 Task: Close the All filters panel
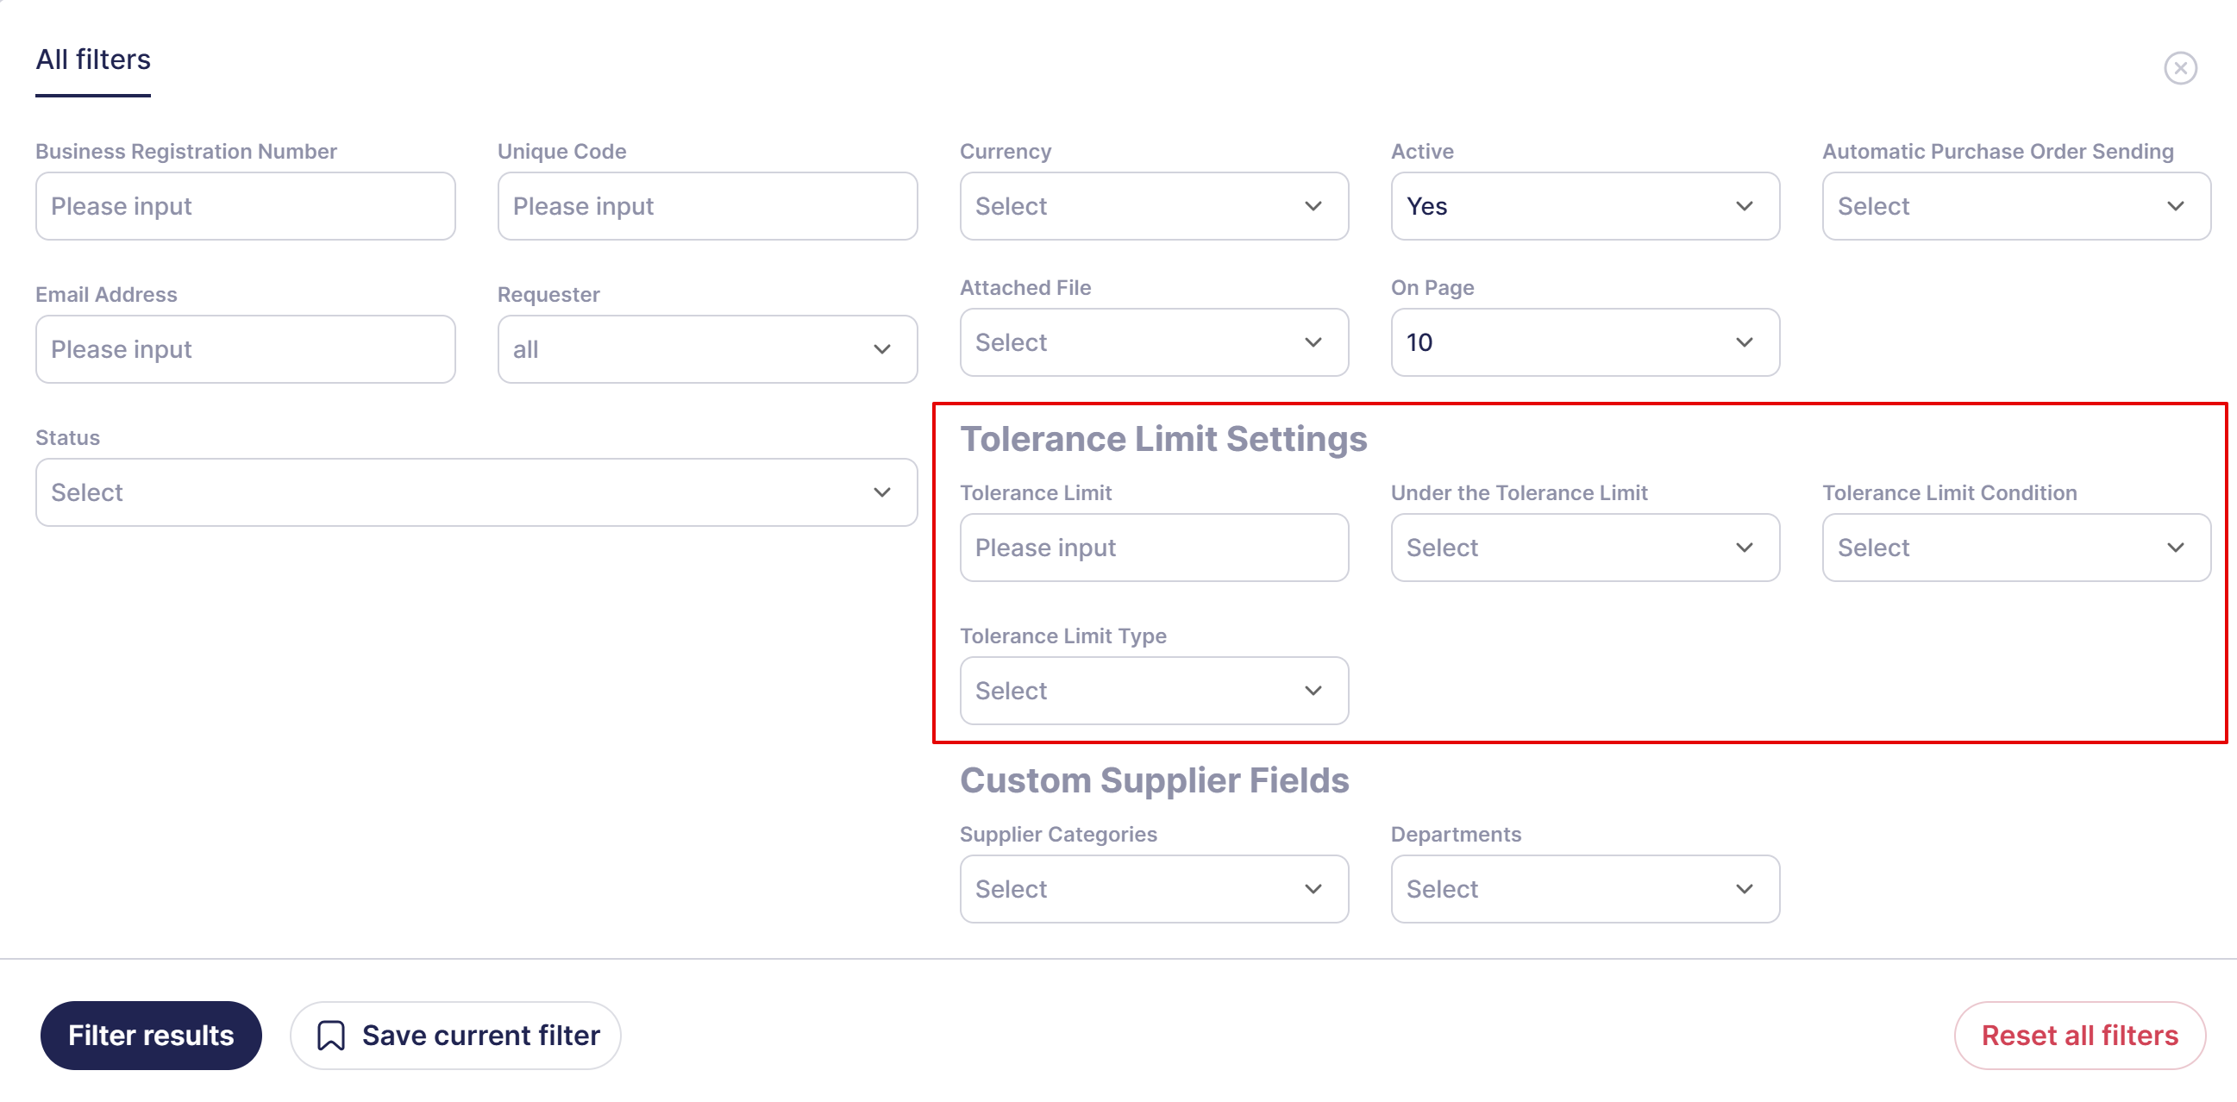coord(2180,68)
